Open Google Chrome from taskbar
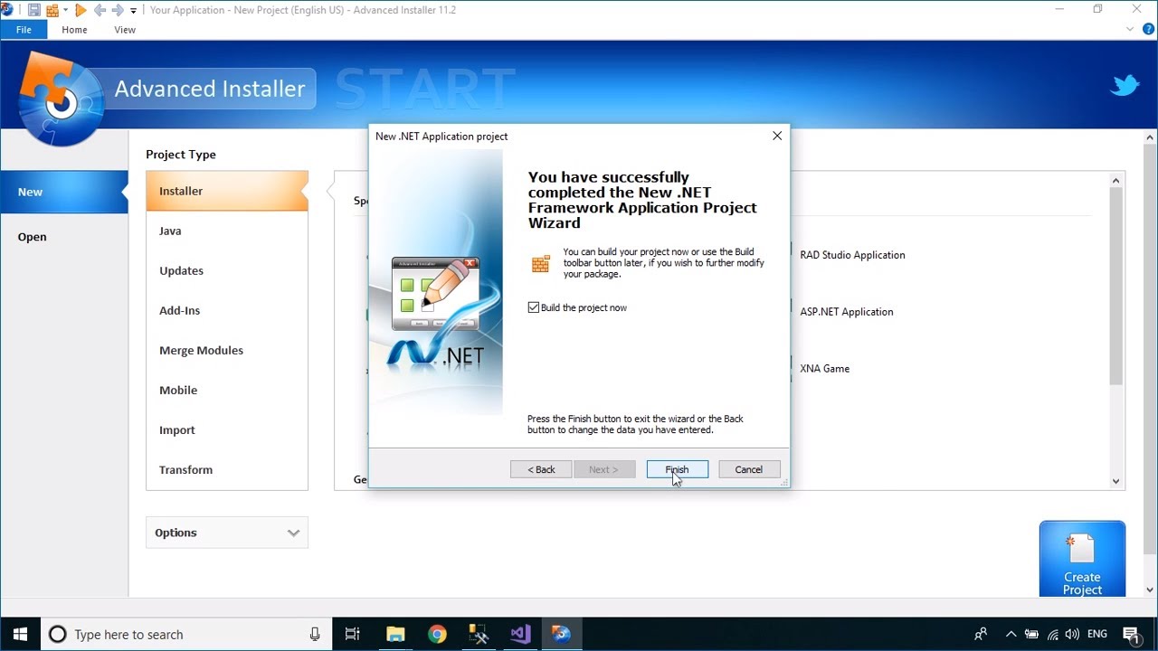The width and height of the screenshot is (1158, 651). click(437, 634)
